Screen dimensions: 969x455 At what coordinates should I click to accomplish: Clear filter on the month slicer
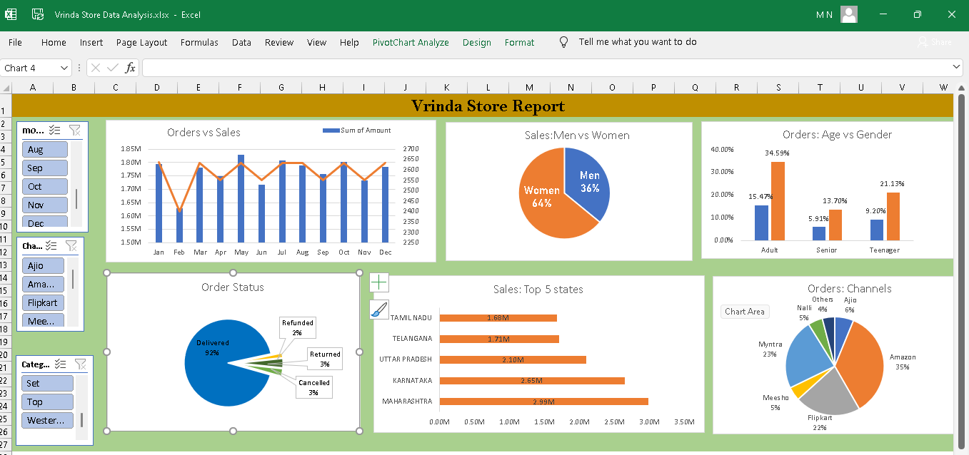[75, 130]
